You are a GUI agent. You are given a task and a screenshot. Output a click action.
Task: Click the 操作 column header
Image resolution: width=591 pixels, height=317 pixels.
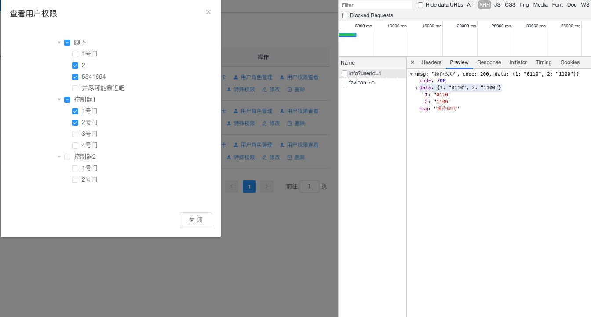(263, 57)
